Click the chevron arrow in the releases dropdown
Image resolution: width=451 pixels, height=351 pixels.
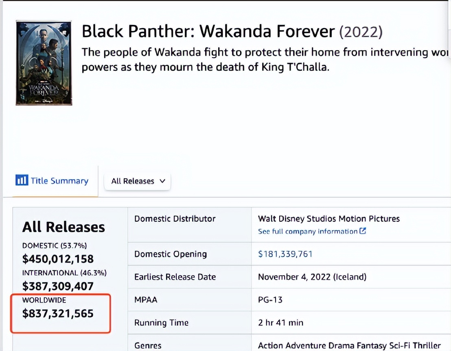tap(162, 181)
